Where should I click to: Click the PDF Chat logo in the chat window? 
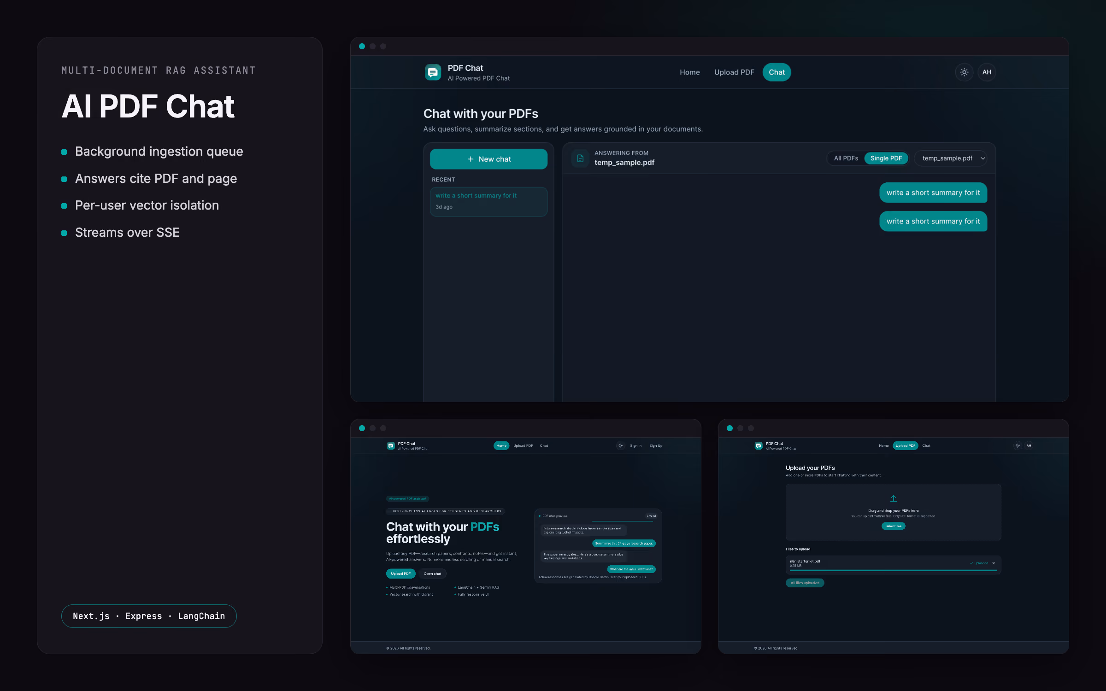pos(433,72)
